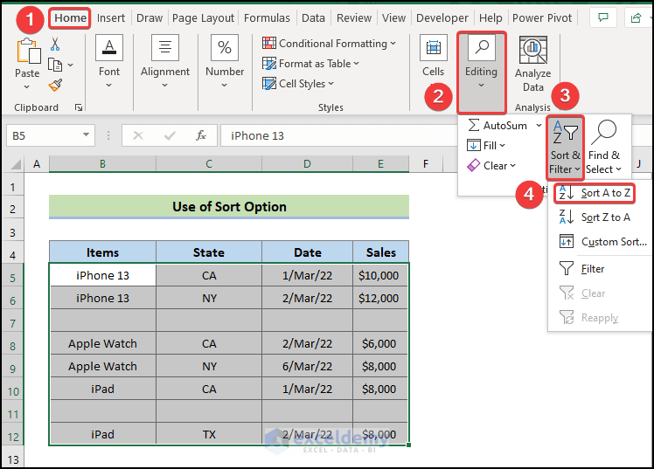Open the Page Layout tab
This screenshot has height=469, width=654.
[x=203, y=18]
